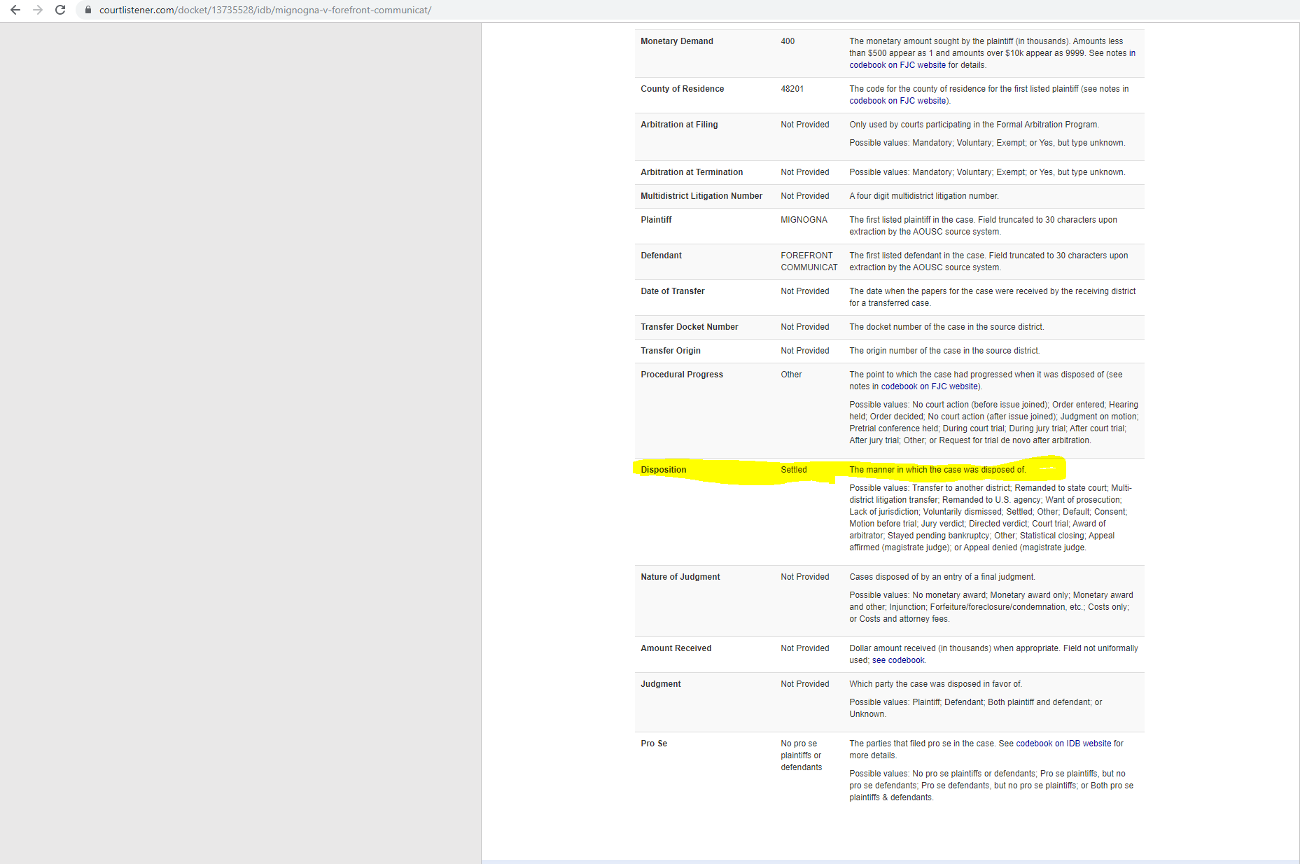Select the 'Plaintiff' label

click(656, 220)
